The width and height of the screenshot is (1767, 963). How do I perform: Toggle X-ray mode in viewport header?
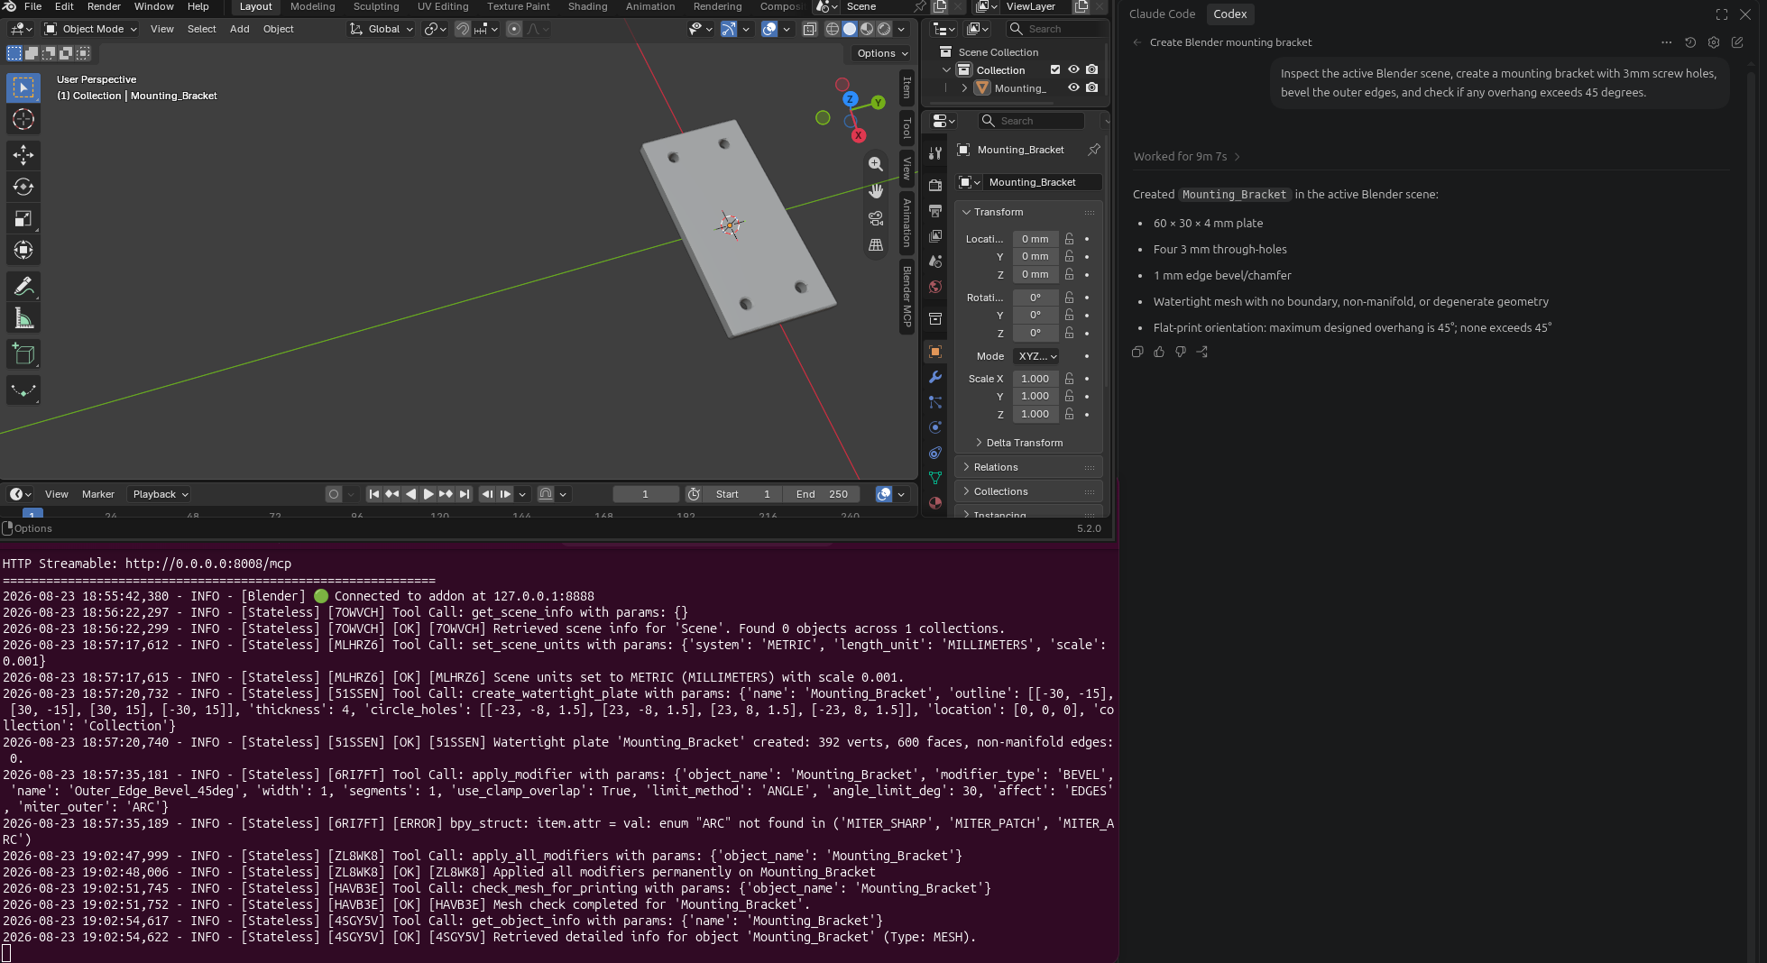[x=809, y=29]
